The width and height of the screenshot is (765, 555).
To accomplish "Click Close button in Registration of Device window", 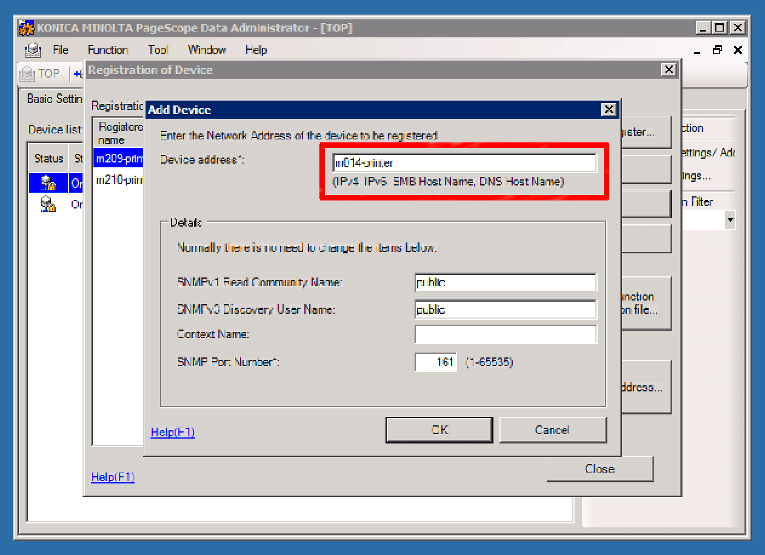I will [599, 469].
